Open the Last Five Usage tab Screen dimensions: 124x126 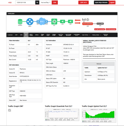60,35
